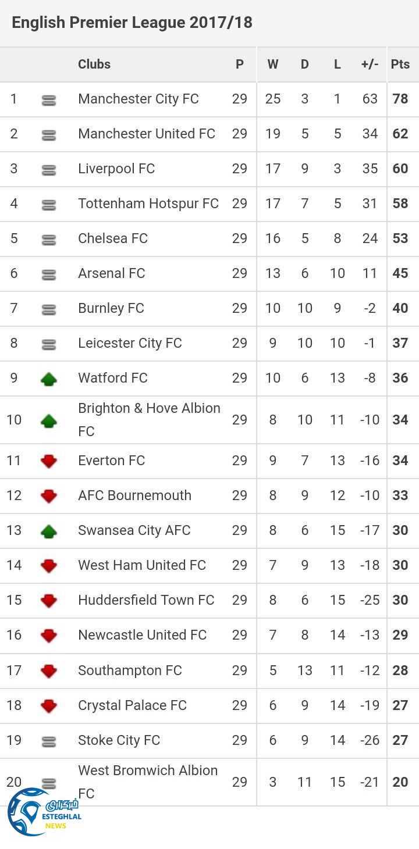Click Manchester United FC points value 62
The height and width of the screenshot is (849, 419).
[400, 134]
